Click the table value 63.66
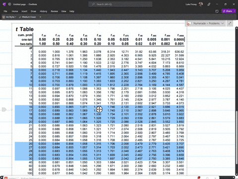This screenshot has width=238, height=179. (152, 52)
